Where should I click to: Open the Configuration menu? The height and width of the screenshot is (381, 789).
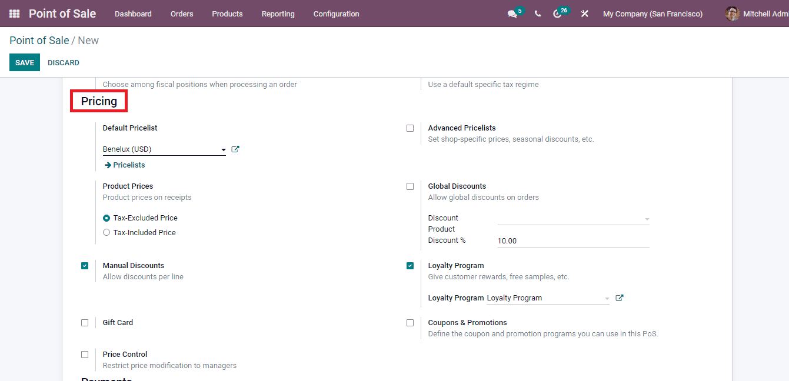click(x=336, y=14)
